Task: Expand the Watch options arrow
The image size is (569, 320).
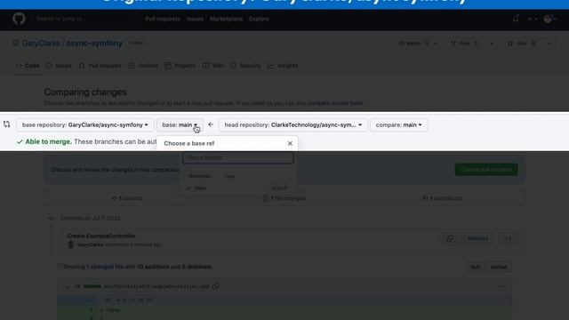Action: (x=435, y=44)
